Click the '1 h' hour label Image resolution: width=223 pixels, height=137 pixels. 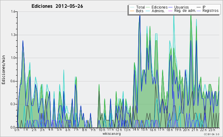click(x=26, y=130)
